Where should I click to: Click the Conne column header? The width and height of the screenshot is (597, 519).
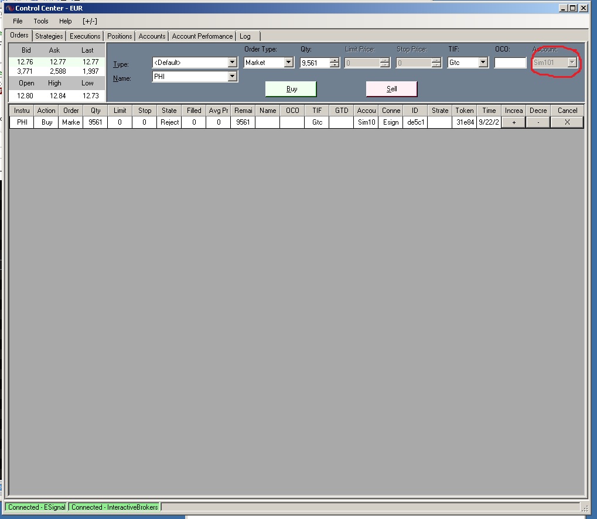[x=391, y=111]
